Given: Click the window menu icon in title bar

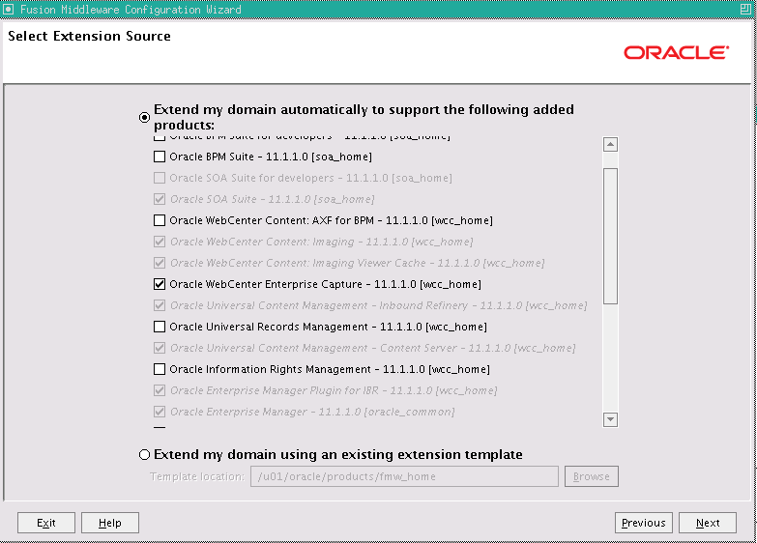Looking at the screenshot, I should 8,9.
